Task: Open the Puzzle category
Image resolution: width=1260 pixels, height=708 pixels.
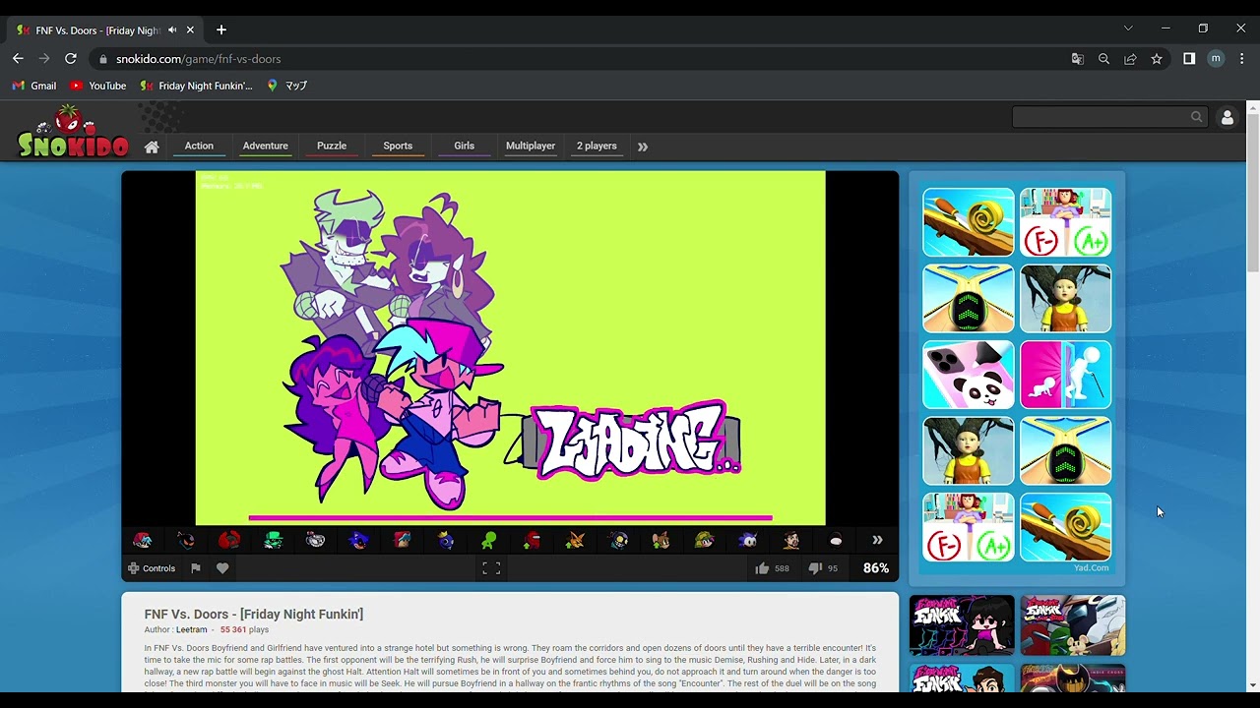Action: point(332,147)
